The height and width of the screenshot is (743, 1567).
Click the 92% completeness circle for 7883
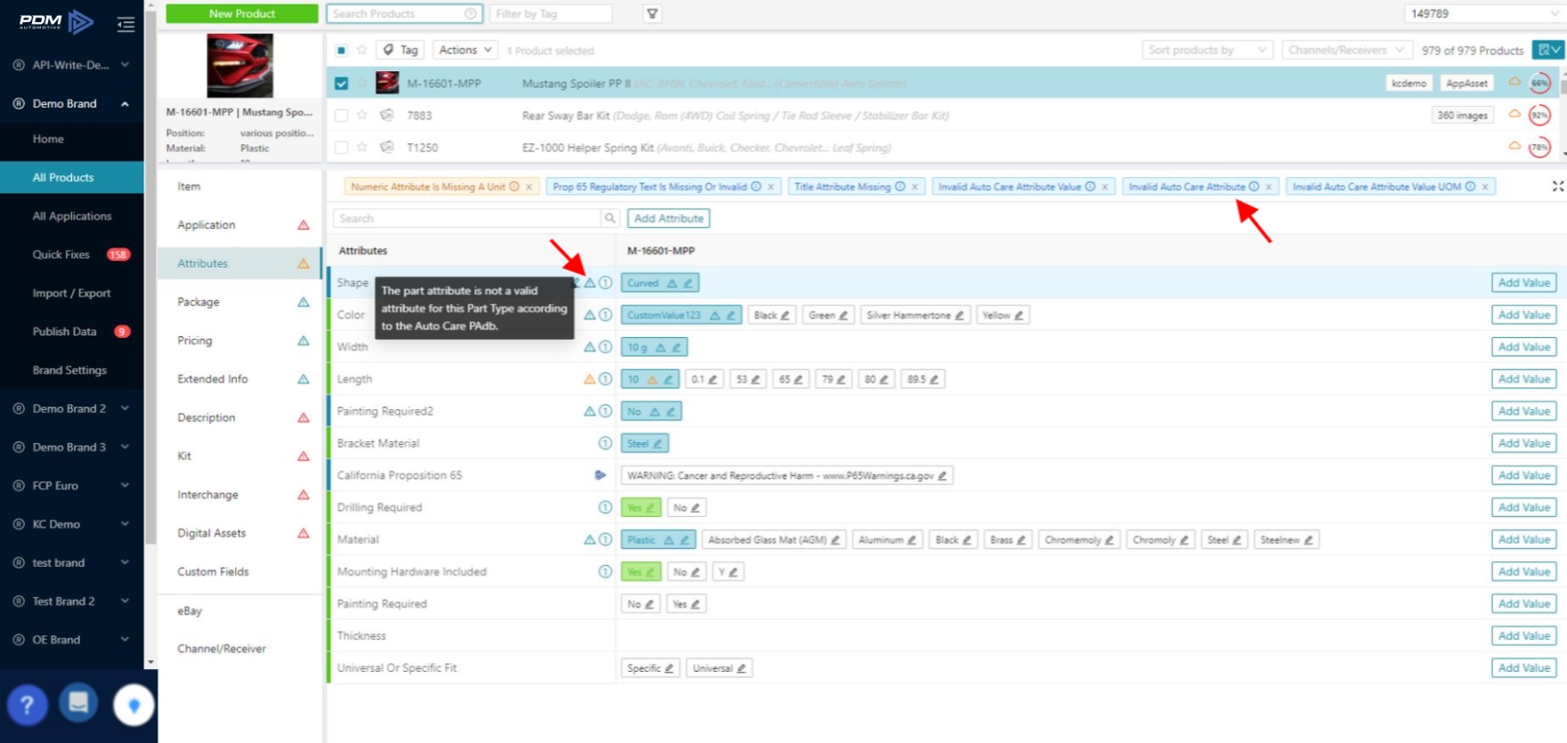[1539, 115]
